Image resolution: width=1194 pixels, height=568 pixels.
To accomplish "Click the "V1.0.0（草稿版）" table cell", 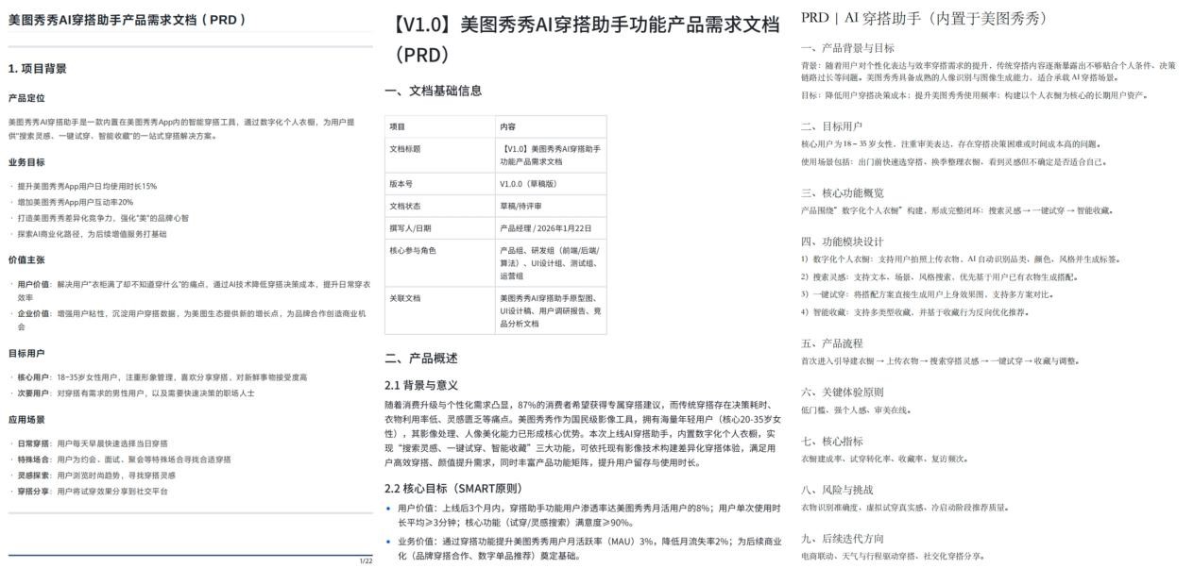I will [x=532, y=183].
